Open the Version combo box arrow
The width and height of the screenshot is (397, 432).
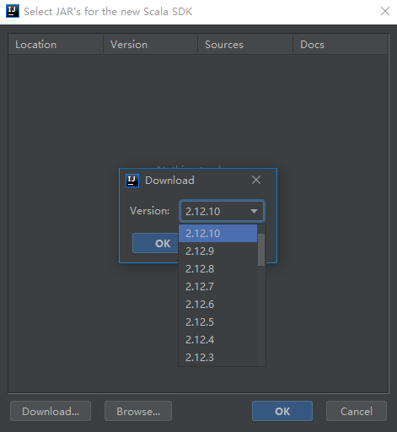[254, 211]
